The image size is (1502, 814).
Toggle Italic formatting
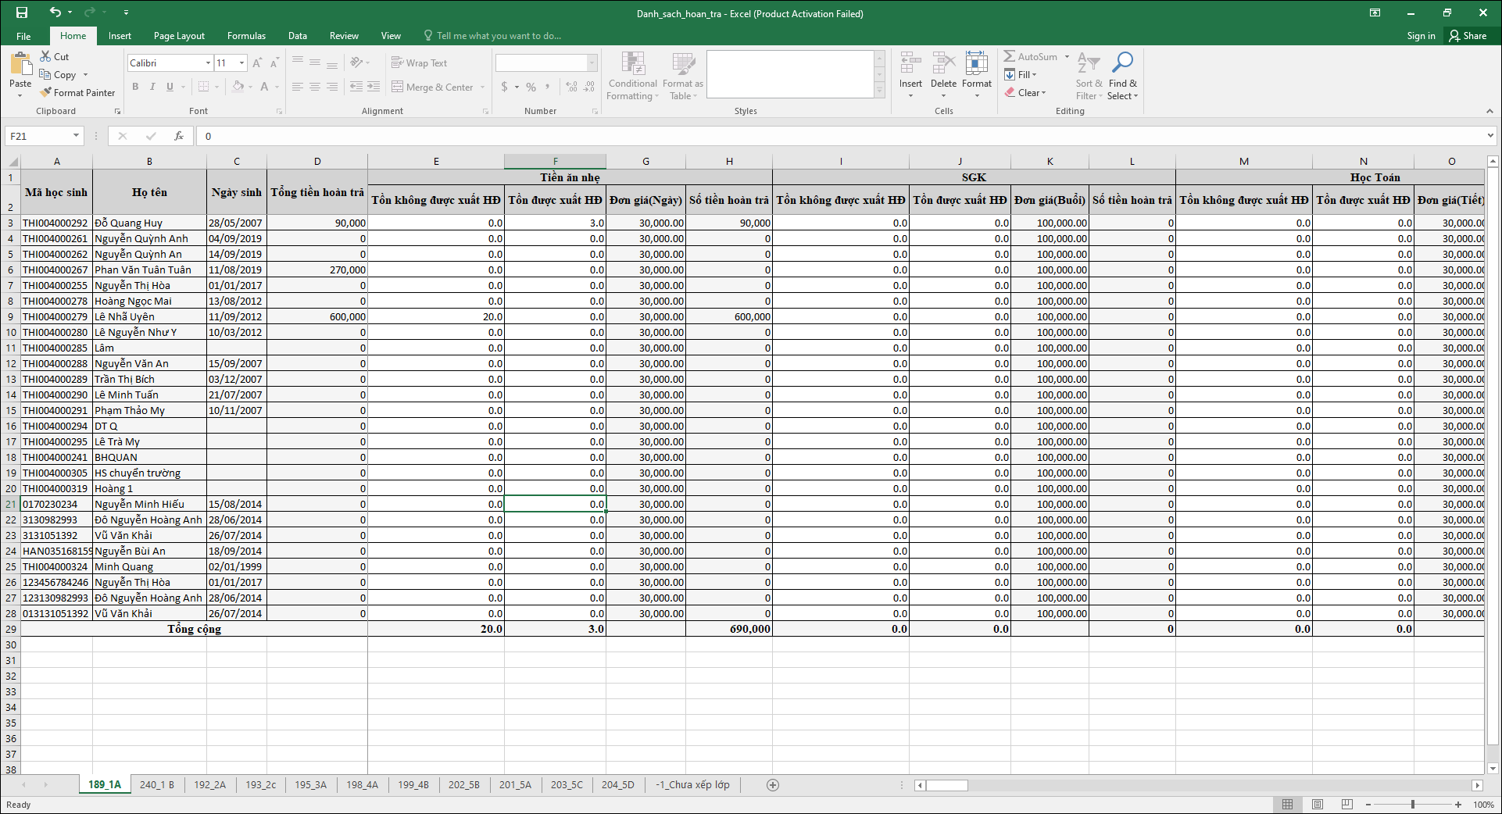[152, 87]
